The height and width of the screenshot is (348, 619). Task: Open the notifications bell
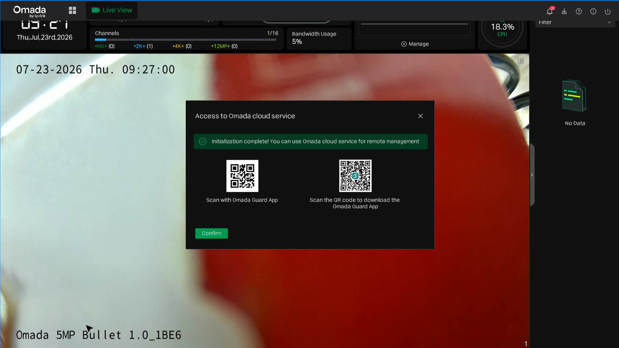[550, 11]
